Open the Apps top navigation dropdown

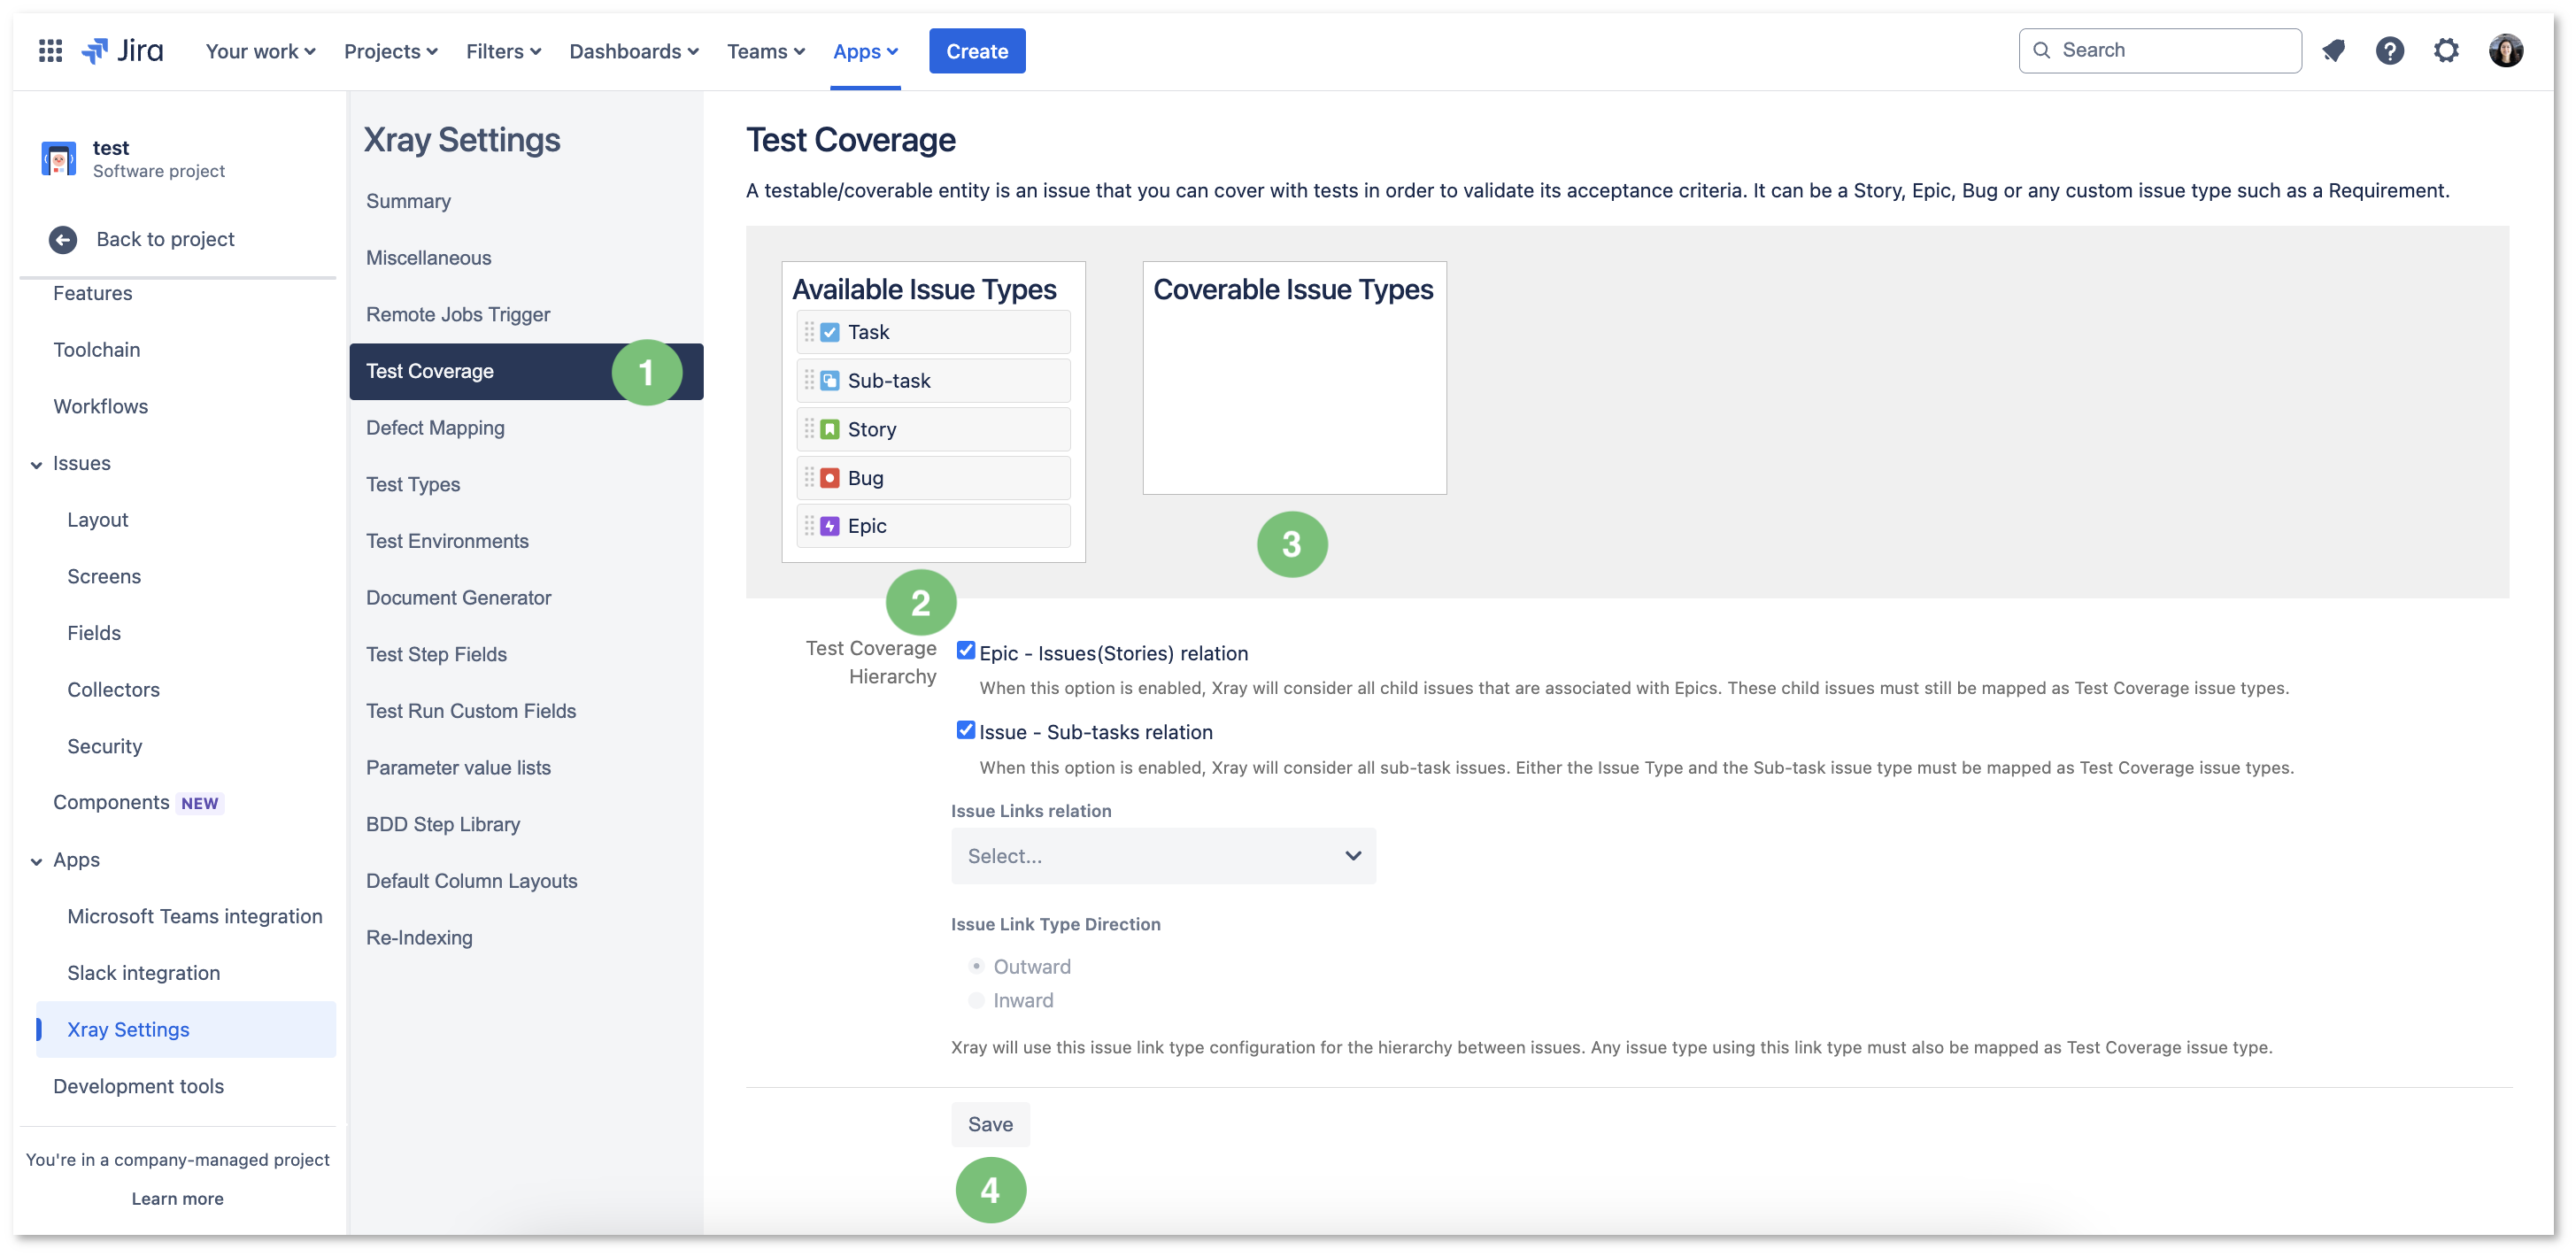865,51
